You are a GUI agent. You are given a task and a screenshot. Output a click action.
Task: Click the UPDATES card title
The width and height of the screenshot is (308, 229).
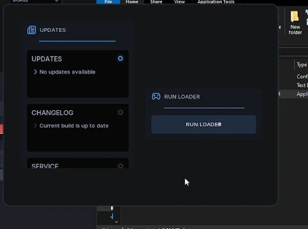47,59
